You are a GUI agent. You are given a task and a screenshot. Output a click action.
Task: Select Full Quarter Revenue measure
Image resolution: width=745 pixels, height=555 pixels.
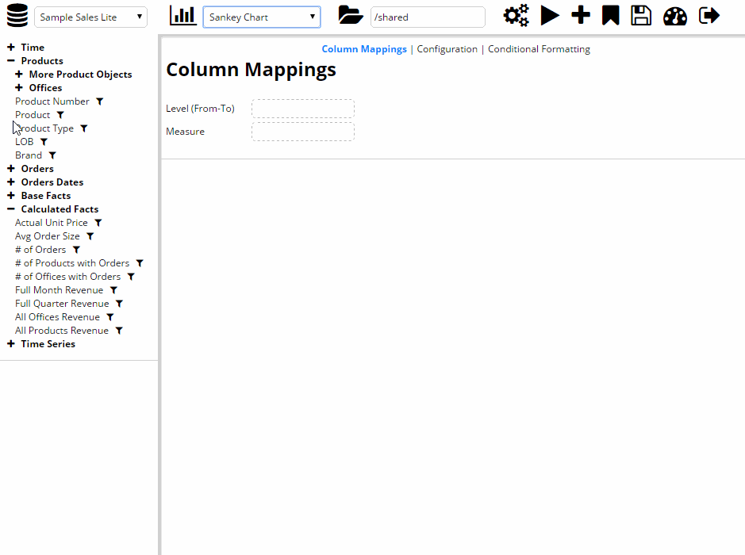(x=62, y=304)
